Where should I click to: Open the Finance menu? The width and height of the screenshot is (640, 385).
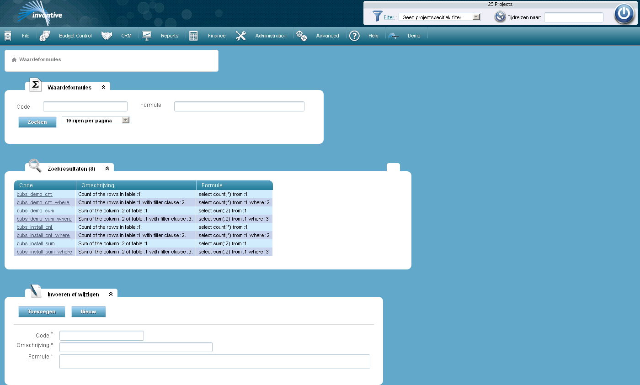(x=217, y=36)
